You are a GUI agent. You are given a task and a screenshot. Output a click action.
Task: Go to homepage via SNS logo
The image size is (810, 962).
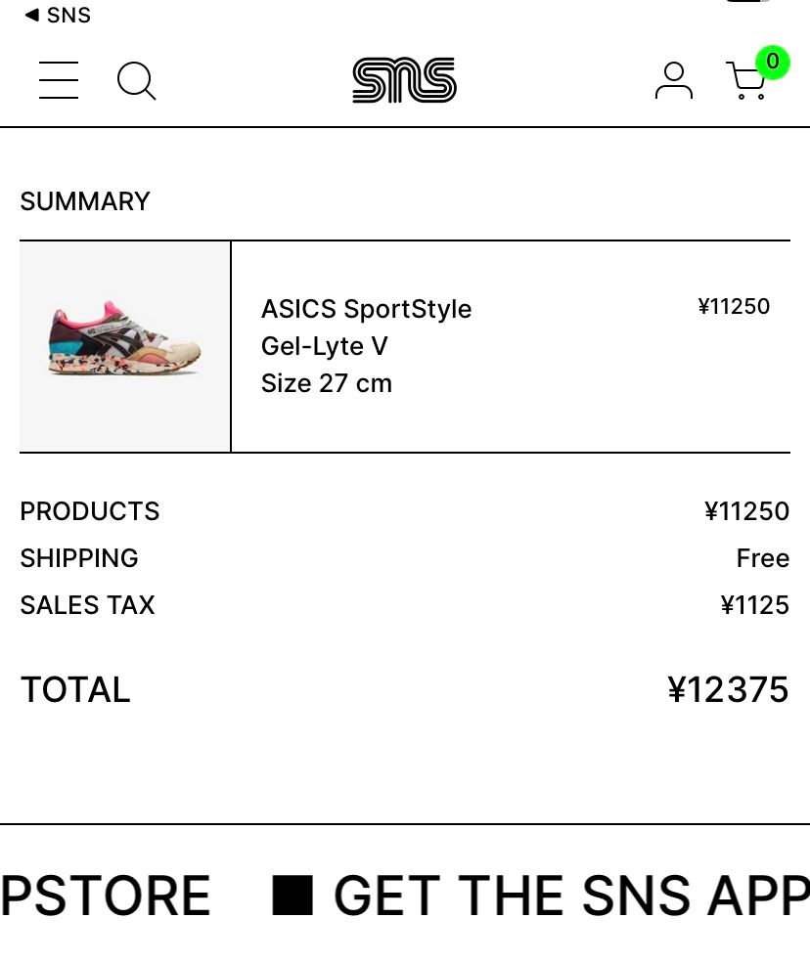404,80
